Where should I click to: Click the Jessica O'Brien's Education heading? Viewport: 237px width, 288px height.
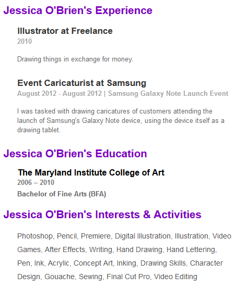pos(75,154)
